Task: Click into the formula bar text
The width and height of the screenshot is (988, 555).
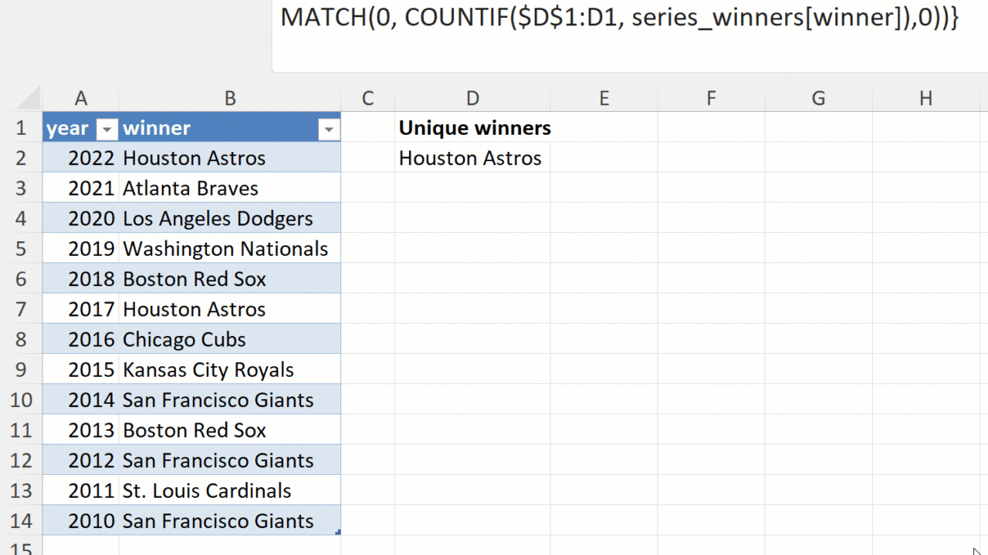Action: [617, 17]
